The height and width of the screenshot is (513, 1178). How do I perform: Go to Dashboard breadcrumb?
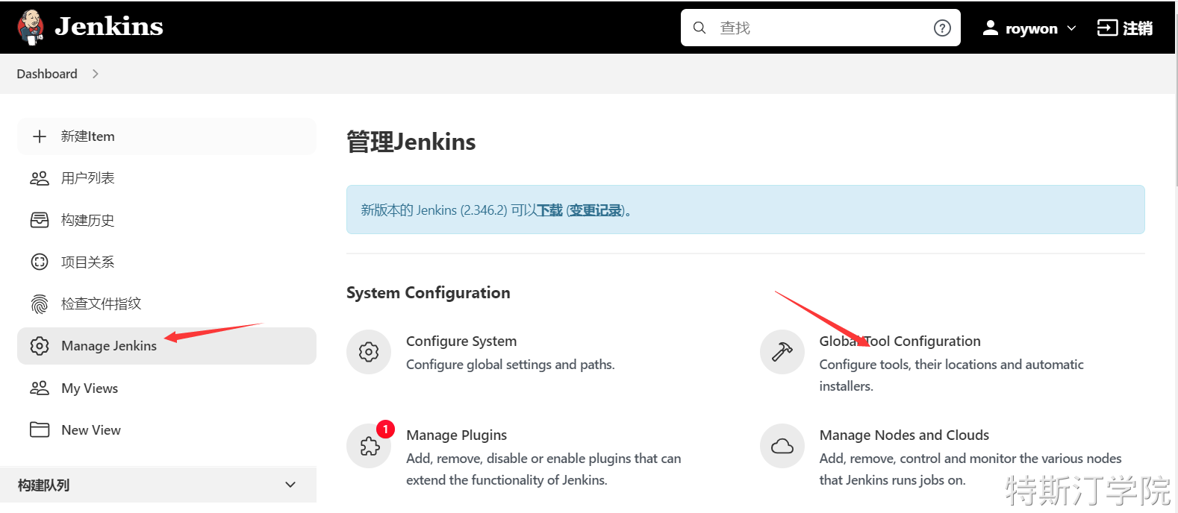[x=47, y=74]
